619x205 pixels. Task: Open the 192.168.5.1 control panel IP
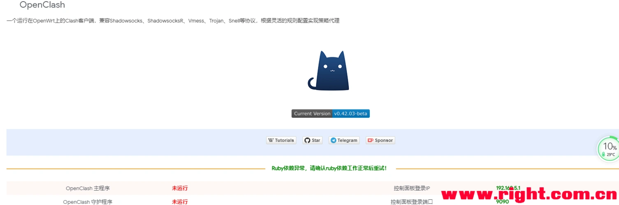(508, 188)
